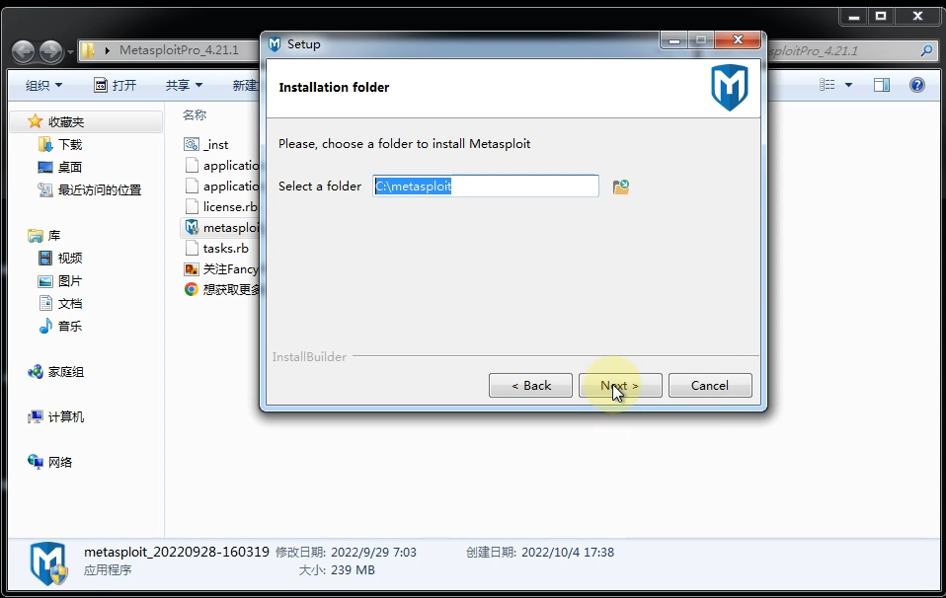
Task: Cancel the Metasploit setup
Action: tap(710, 385)
